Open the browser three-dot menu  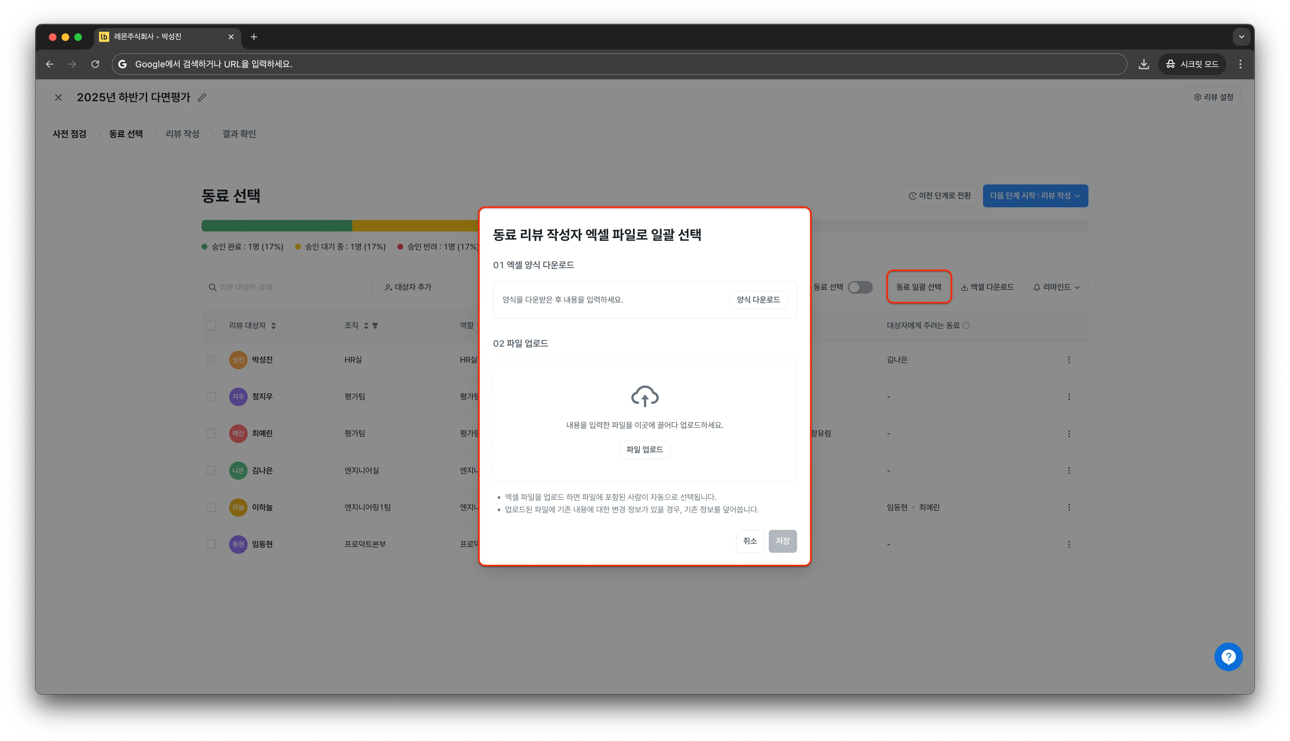(x=1240, y=64)
